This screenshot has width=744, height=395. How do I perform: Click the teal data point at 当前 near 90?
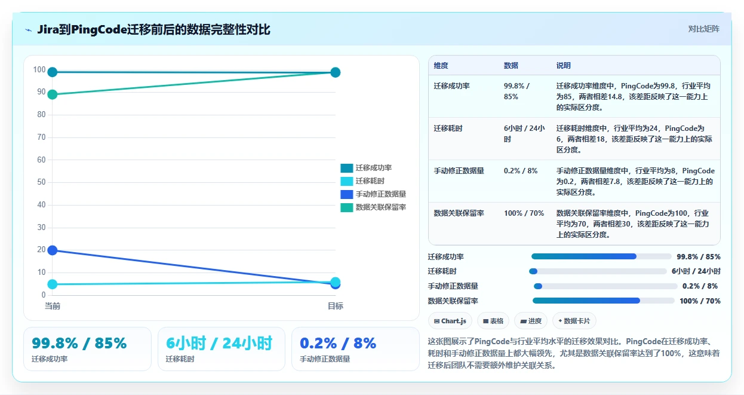point(53,94)
